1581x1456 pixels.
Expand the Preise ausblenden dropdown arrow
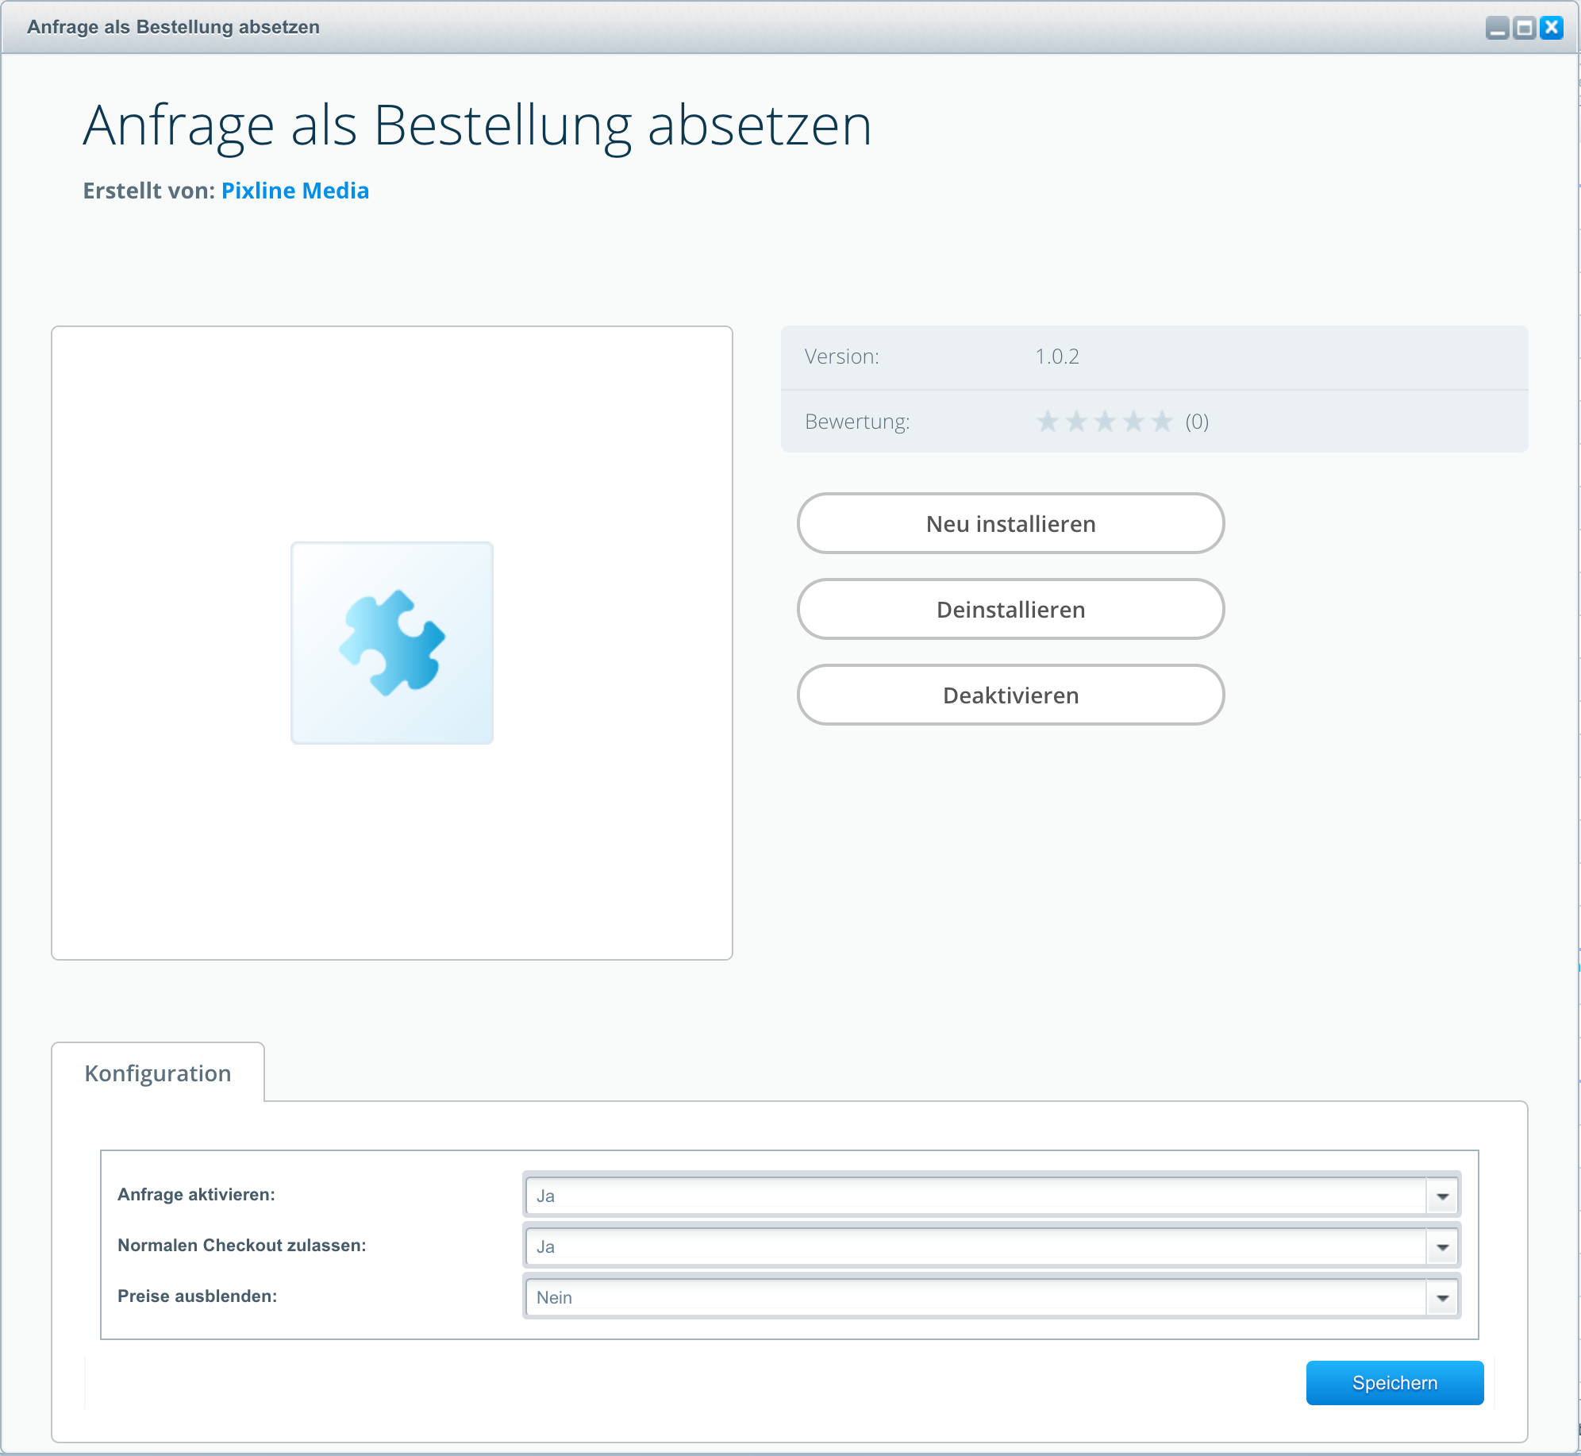1442,1297
